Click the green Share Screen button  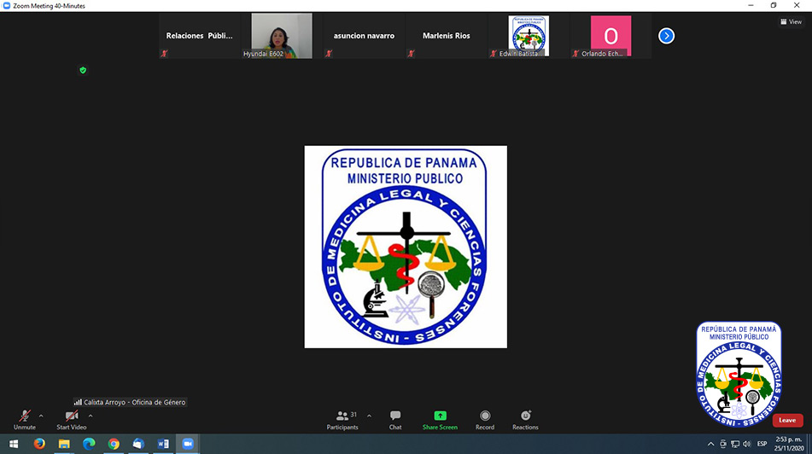(x=440, y=420)
